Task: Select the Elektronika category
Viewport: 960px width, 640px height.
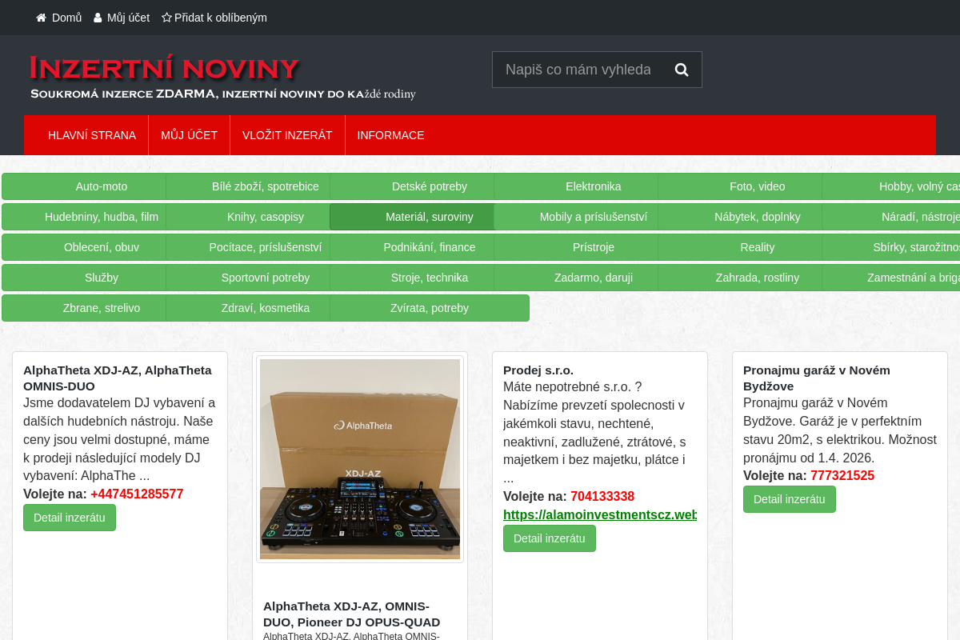Action: coord(594,186)
